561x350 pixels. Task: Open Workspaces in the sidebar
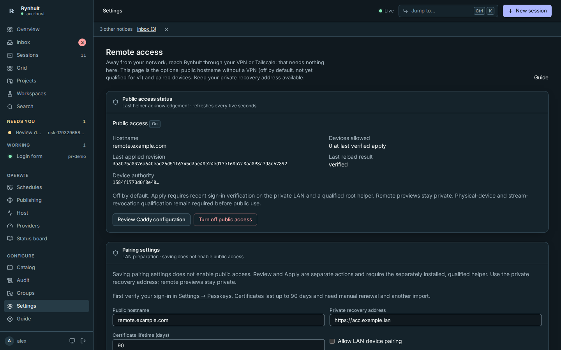pos(46,94)
